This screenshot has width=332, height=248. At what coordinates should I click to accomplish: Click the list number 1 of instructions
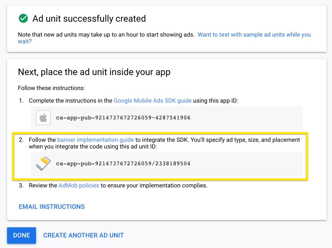click(x=21, y=101)
